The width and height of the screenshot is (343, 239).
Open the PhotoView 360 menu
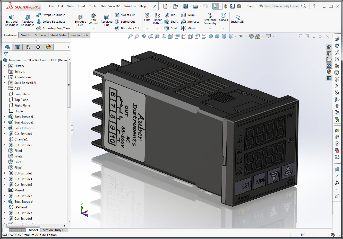(x=110, y=6)
